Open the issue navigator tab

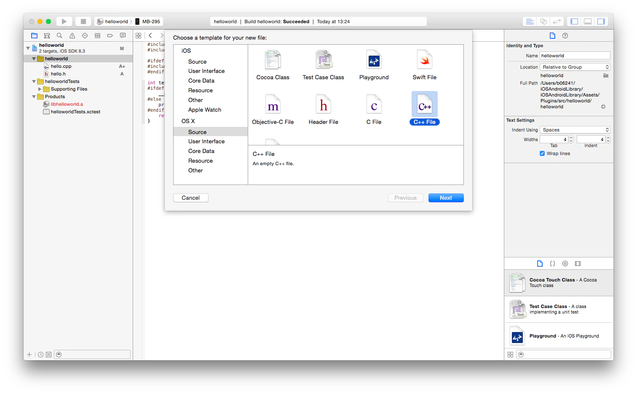(72, 35)
